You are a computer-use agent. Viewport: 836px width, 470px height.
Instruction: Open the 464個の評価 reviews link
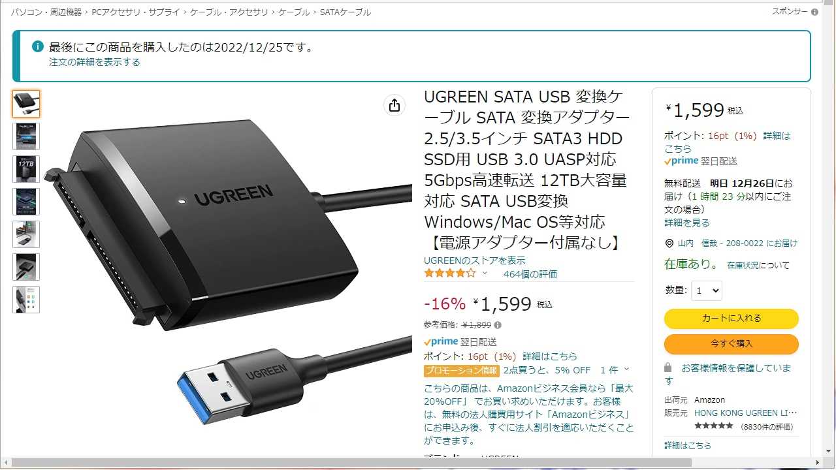530,274
